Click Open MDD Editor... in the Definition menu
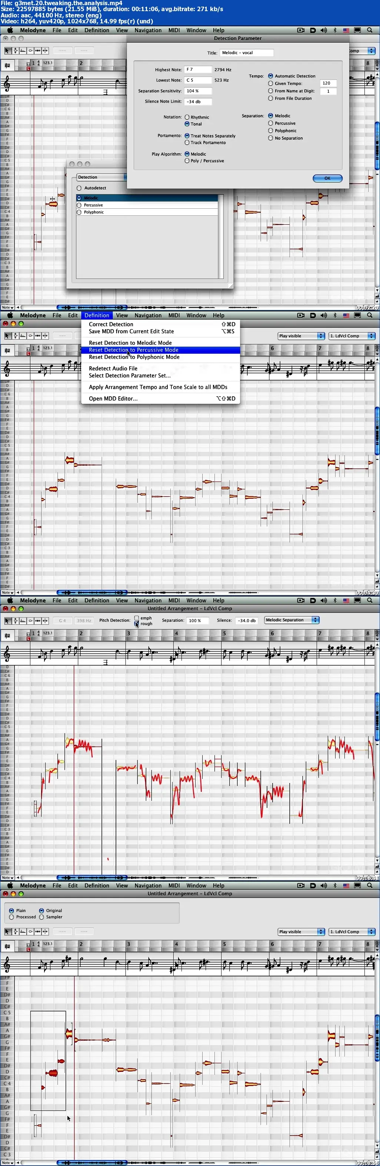This screenshot has width=380, height=1166. (113, 399)
